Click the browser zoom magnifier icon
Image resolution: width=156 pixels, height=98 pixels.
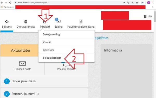133,3
